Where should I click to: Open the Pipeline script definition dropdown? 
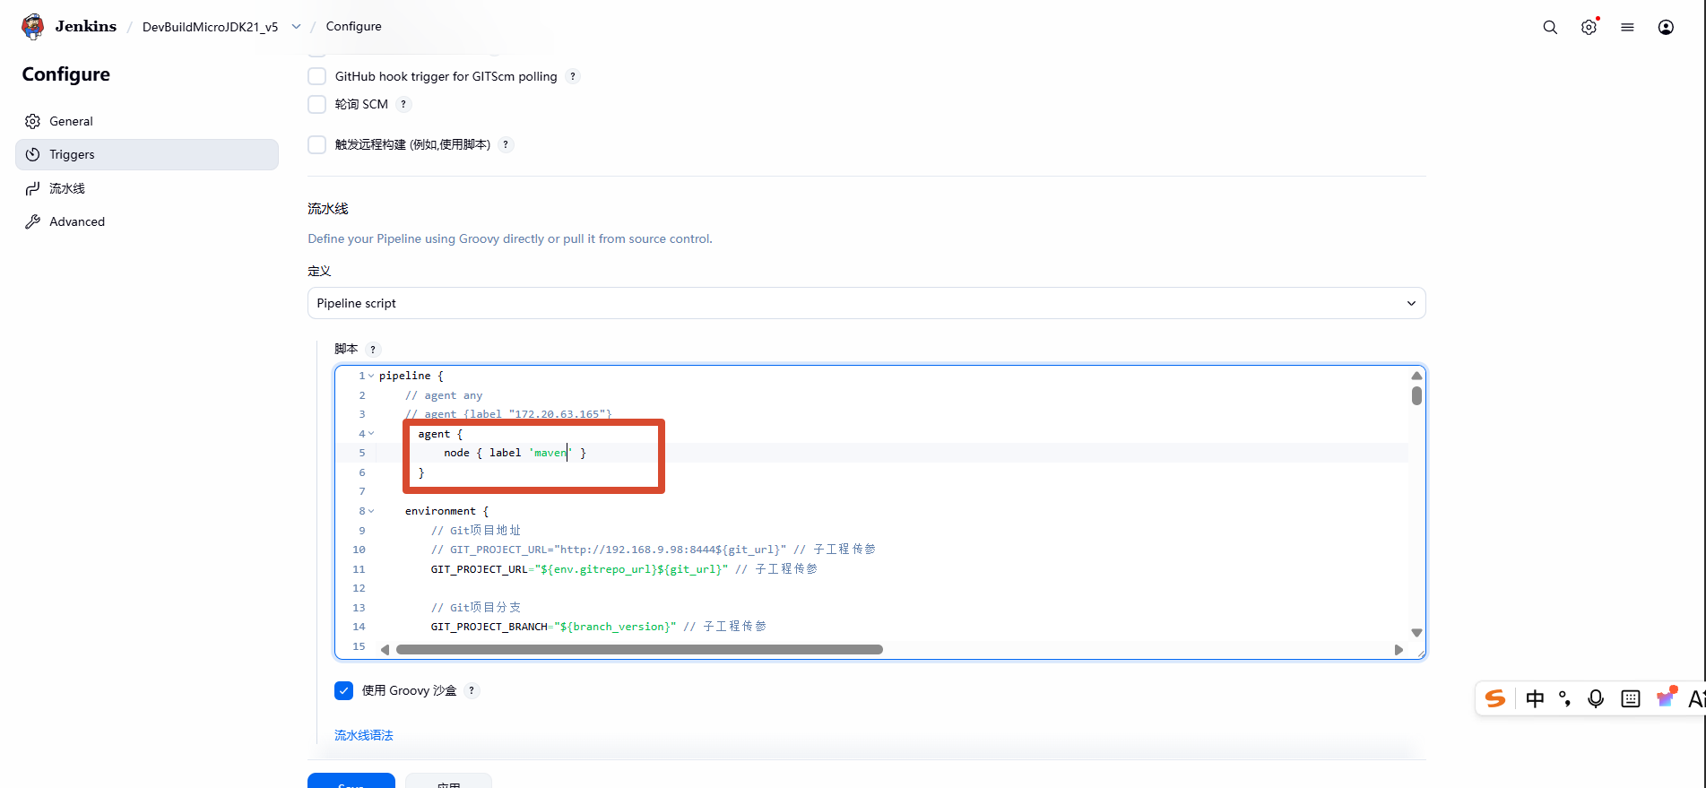(x=866, y=303)
